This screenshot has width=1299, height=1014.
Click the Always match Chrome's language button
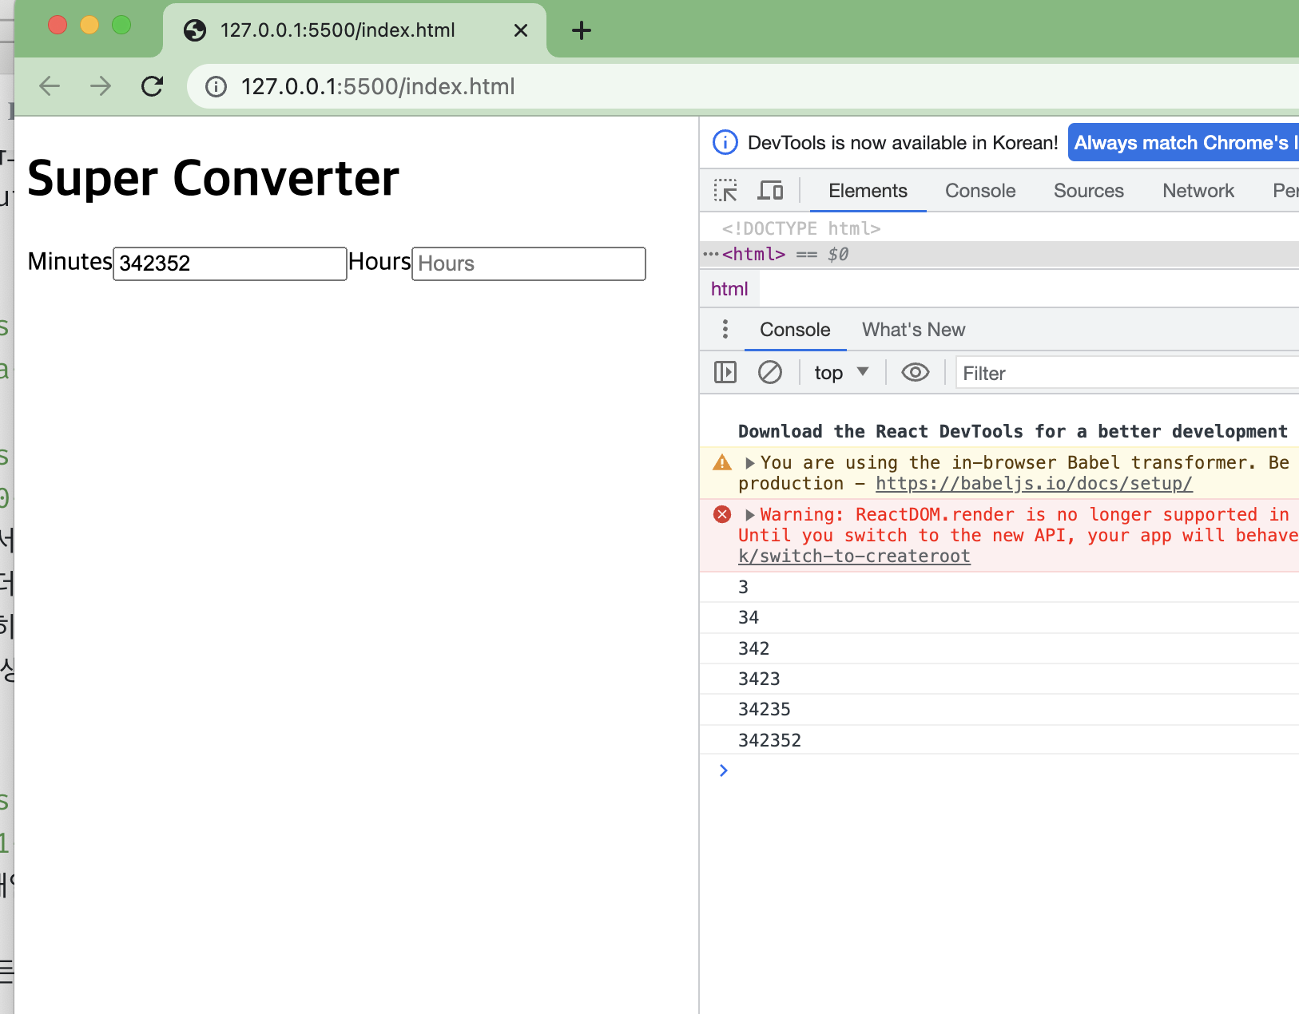[x=1183, y=143]
